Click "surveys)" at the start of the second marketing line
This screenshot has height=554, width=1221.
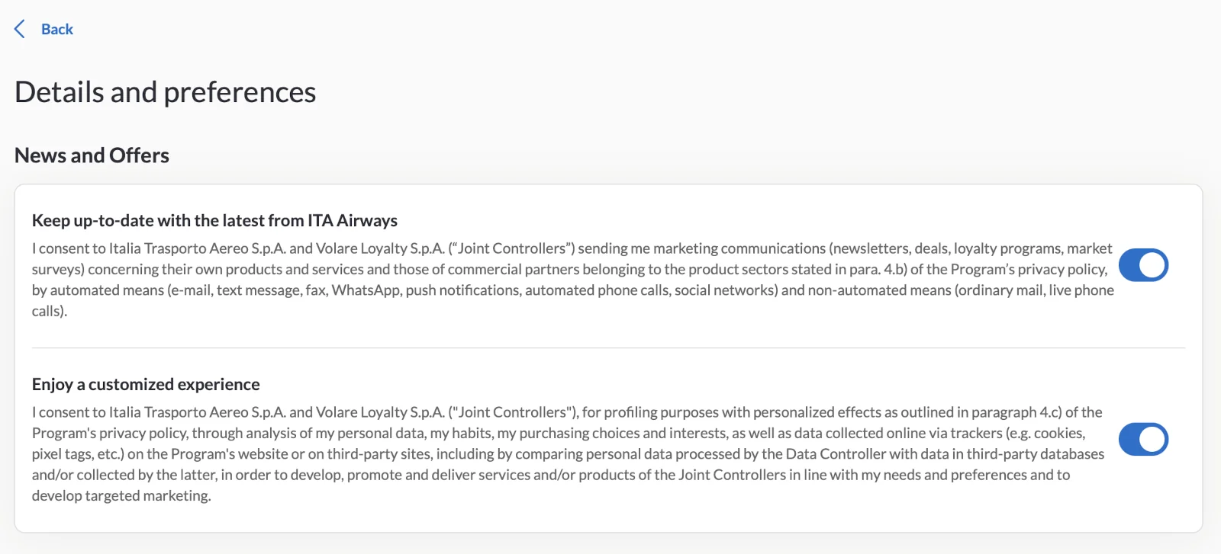(x=57, y=269)
